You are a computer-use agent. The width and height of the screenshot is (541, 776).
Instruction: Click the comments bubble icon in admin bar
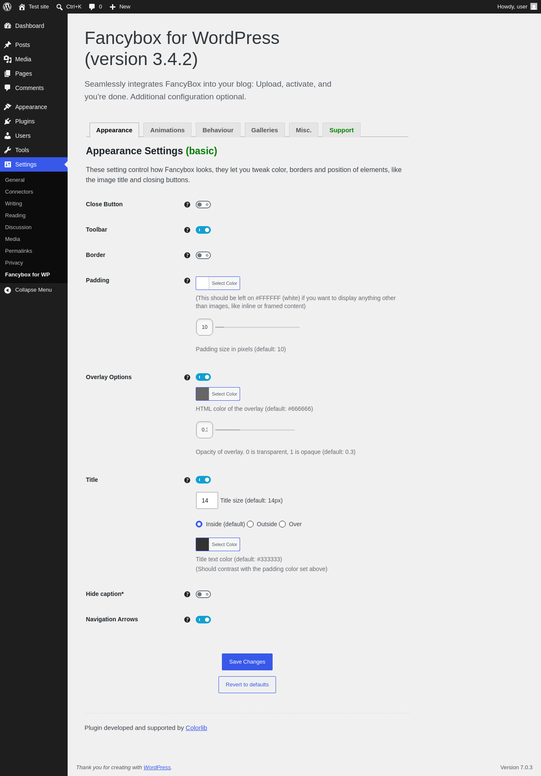coord(92,7)
